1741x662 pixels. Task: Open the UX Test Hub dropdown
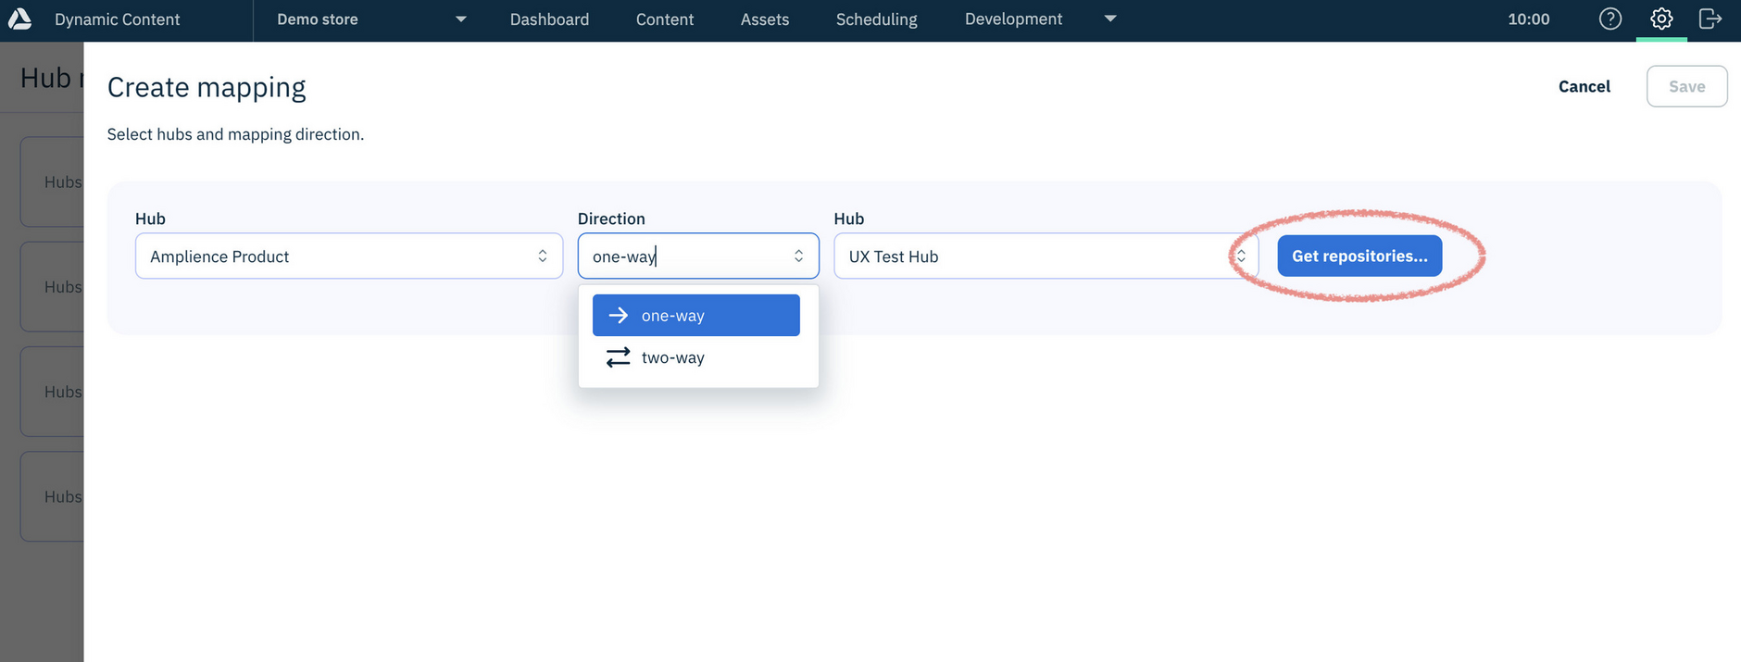point(1046,256)
